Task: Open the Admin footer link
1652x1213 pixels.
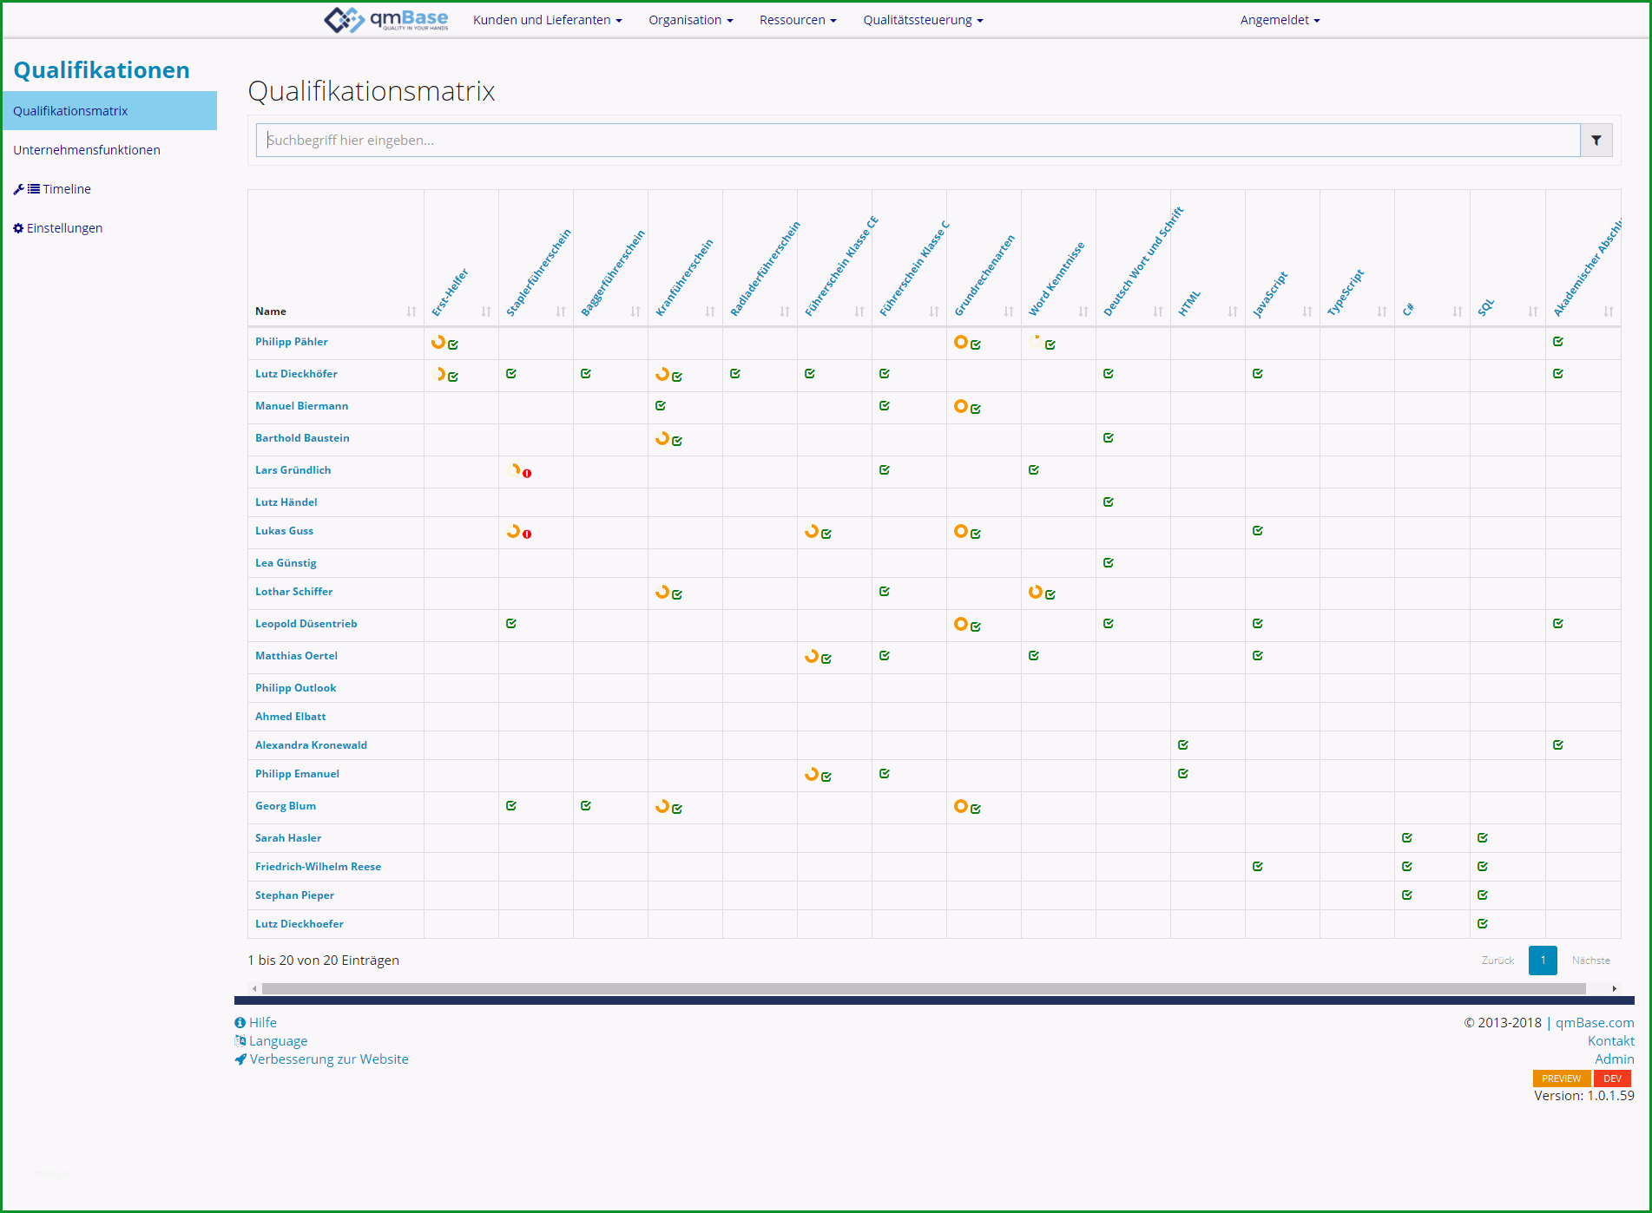Action: tap(1615, 1059)
